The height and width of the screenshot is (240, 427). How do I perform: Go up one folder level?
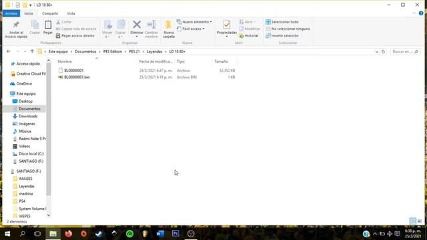[x=32, y=51]
